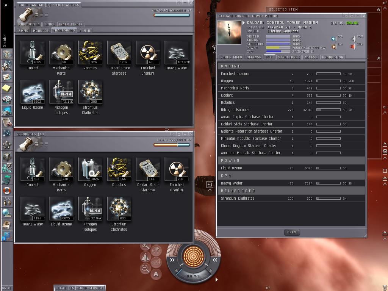
Task: Select the Heavy Water CPU row
Action: tap(291, 183)
